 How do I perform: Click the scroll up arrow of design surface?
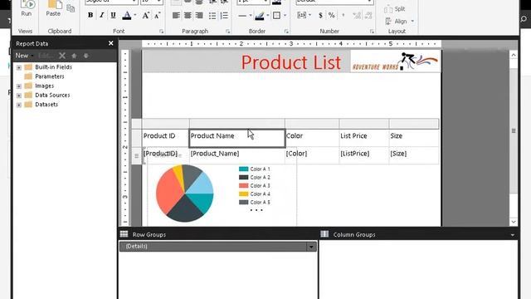pyautogui.click(x=514, y=55)
